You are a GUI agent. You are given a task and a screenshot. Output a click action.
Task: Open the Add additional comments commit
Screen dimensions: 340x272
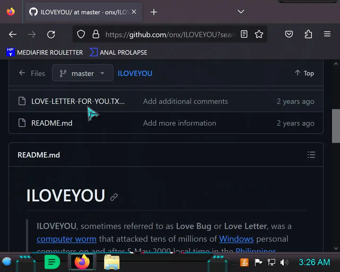pyautogui.click(x=185, y=101)
